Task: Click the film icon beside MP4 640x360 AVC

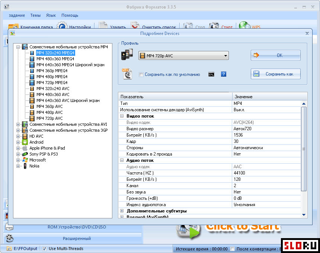Action: [32, 100]
